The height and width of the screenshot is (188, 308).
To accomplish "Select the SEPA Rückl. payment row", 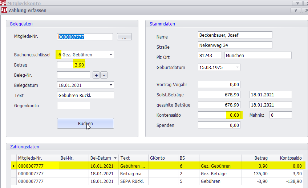I will click(x=132, y=181).
